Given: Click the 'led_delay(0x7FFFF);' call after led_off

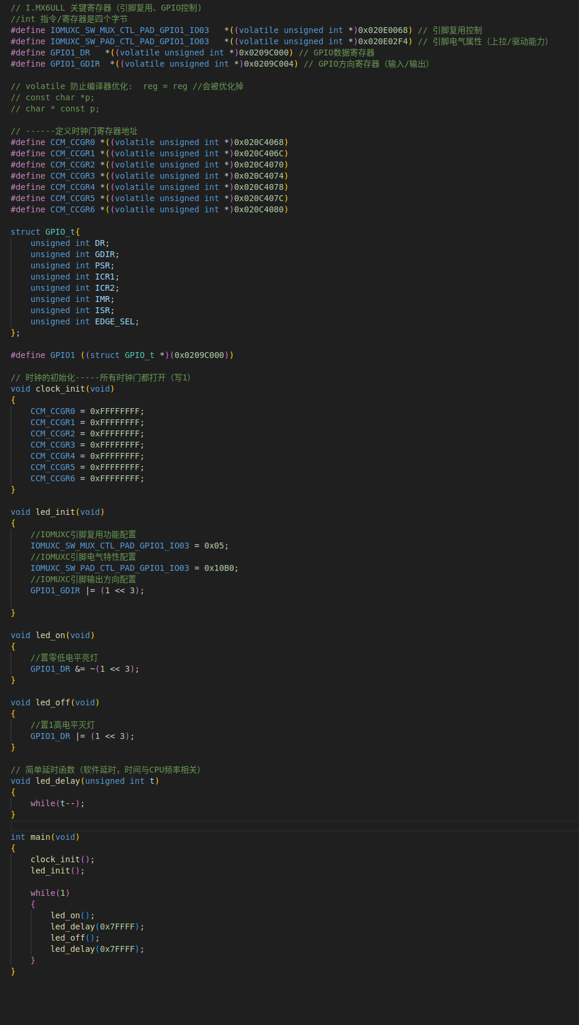Looking at the screenshot, I should coord(97,949).
